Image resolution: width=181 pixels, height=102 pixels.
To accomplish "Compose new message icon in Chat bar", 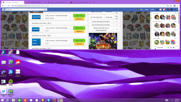I will pyautogui.click(x=168, y=48).
